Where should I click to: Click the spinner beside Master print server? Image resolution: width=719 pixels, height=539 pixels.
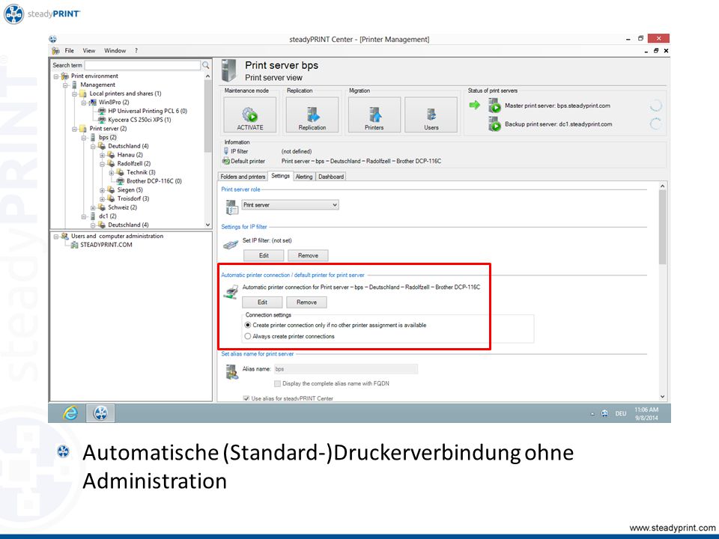(x=656, y=106)
